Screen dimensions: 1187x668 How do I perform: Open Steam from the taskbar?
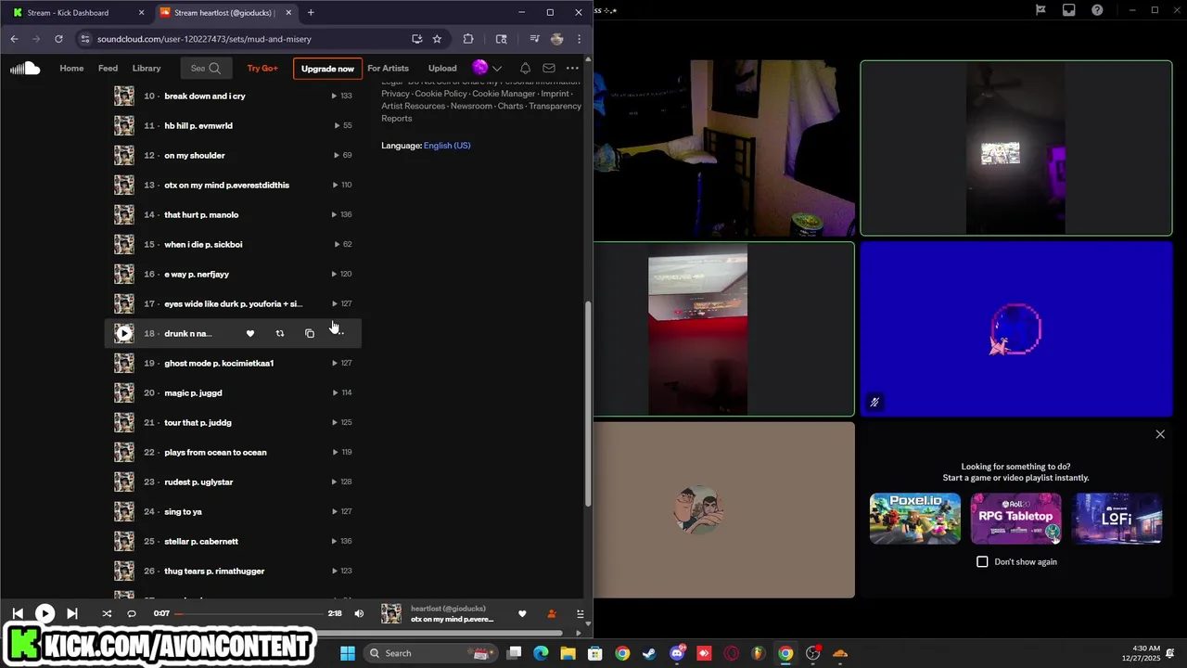(x=649, y=653)
